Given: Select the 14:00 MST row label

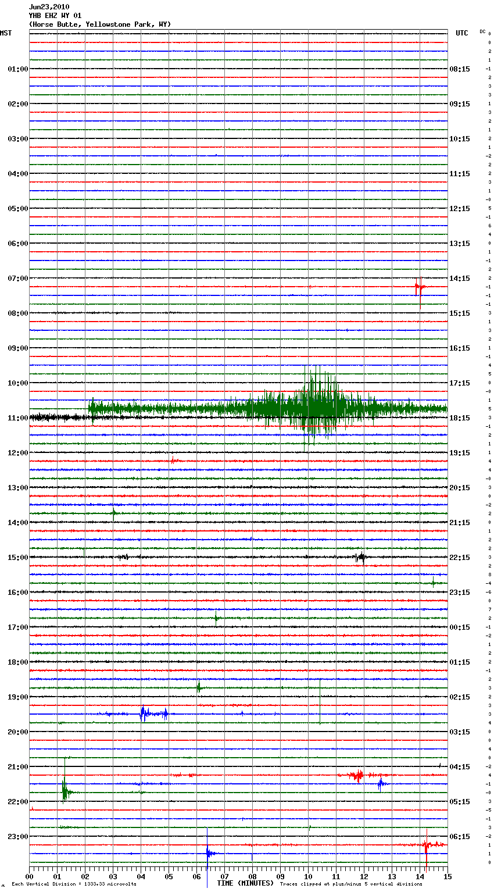Looking at the screenshot, I should click(x=17, y=523).
